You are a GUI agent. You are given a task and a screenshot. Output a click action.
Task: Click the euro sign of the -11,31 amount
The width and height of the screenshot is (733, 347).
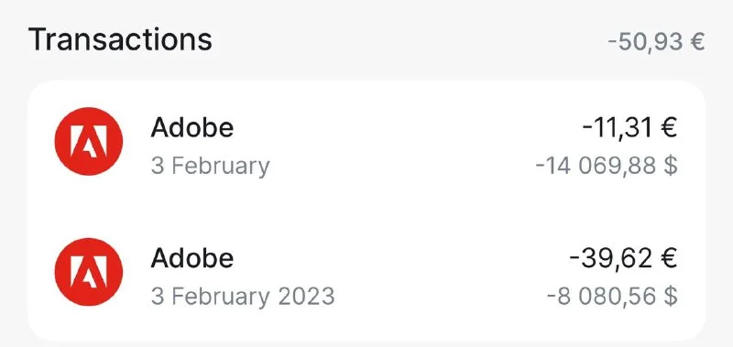(x=668, y=128)
